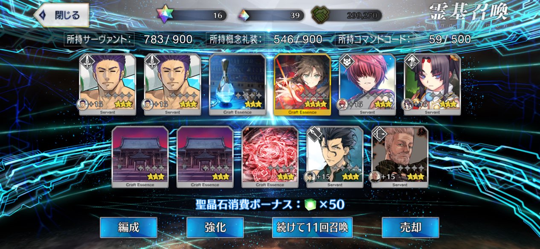Tap the Saber class icon on first servant card
The width and height of the screenshot is (540, 249).
pos(87,61)
